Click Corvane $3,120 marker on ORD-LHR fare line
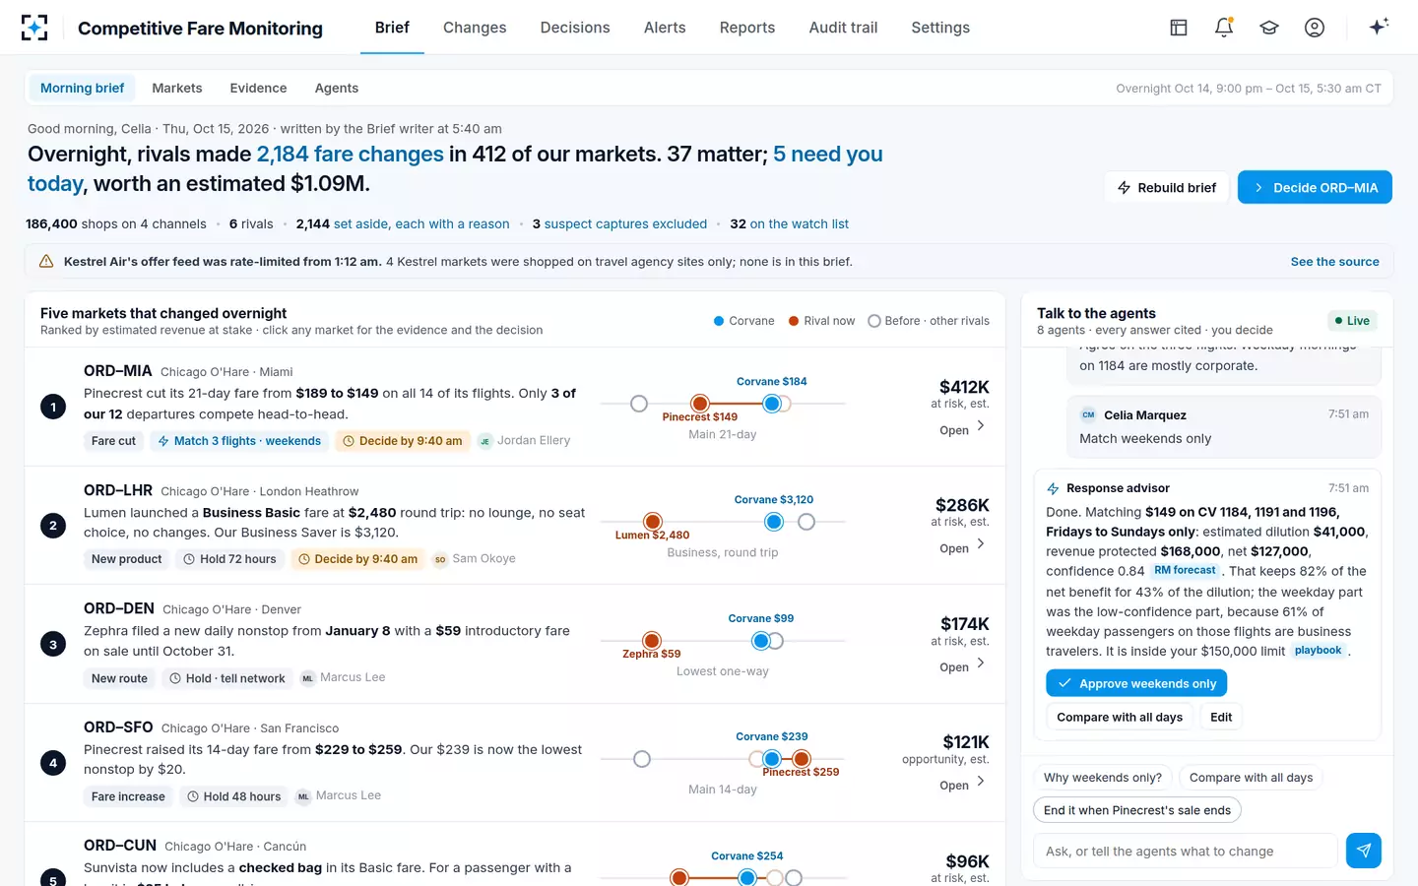The image size is (1418, 886). point(774,522)
